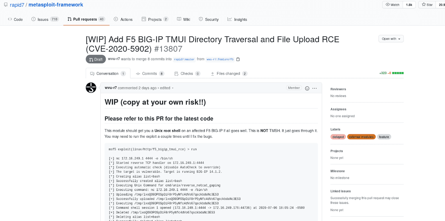Screen dimensions: 445x221
Task: Click the Linked issues sidebar heading
Action: [341, 191]
